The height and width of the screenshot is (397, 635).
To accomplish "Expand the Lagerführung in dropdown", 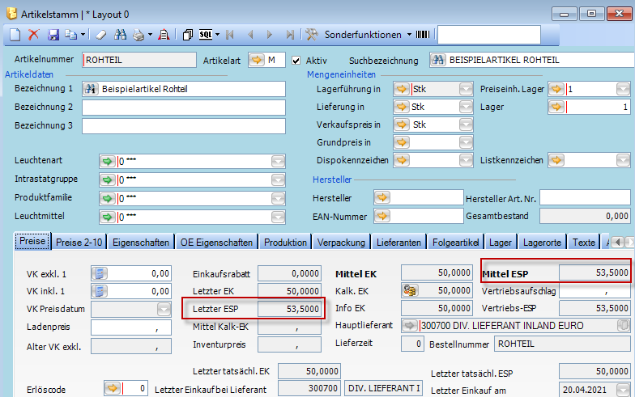I will click(466, 89).
